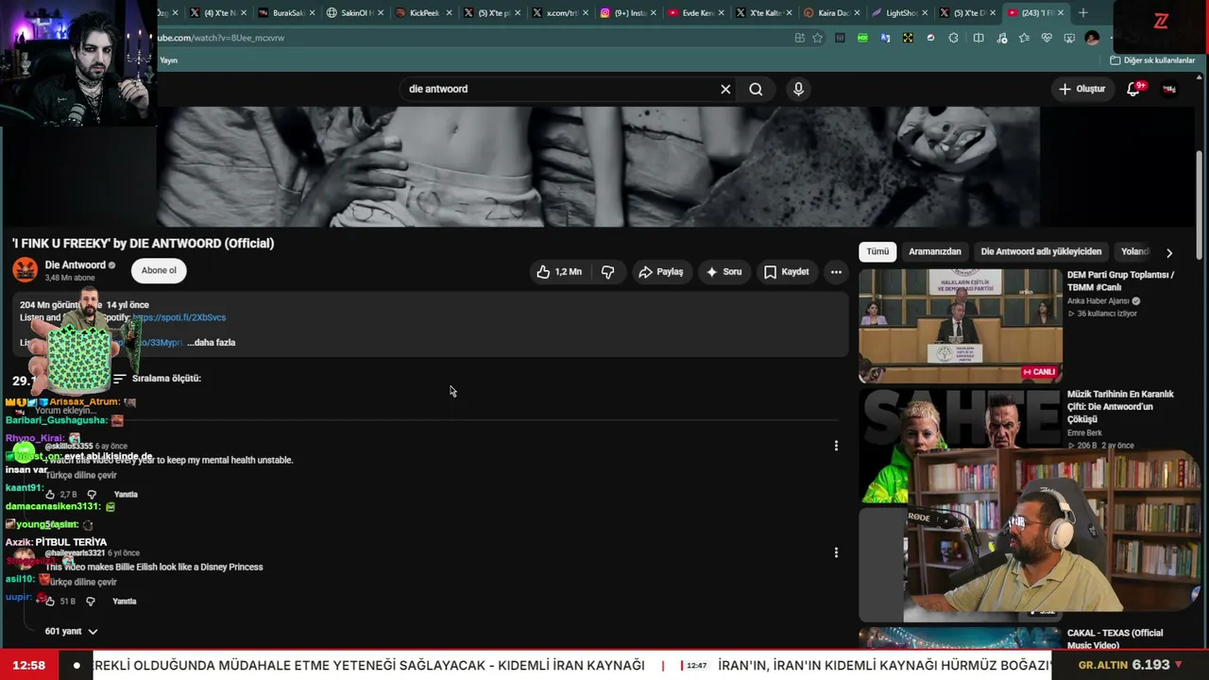Show more filter chips with the arrow

point(1169,252)
